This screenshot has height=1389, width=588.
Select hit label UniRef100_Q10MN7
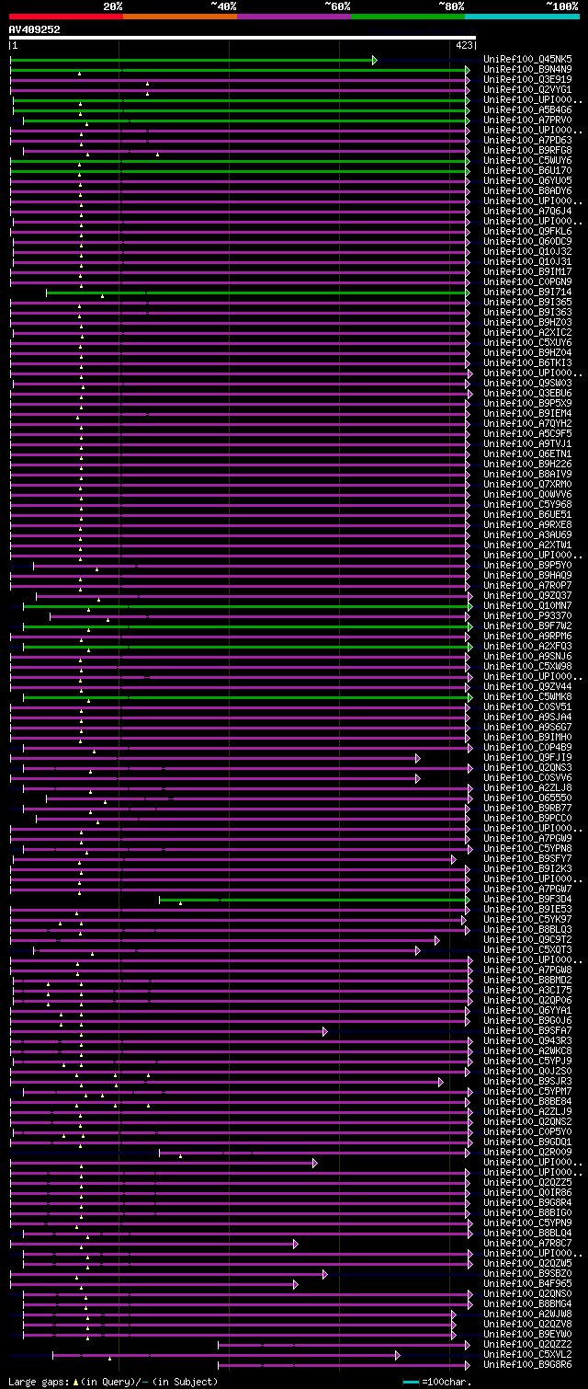(x=528, y=606)
